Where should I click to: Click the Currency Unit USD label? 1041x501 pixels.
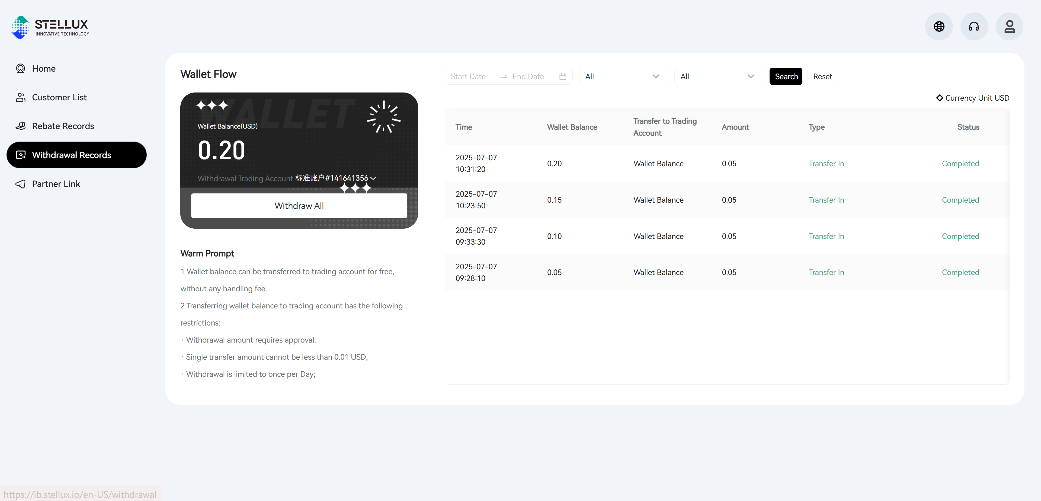click(977, 98)
